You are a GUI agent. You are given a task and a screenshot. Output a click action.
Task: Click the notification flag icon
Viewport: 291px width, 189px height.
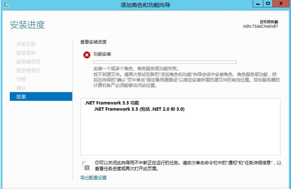pos(85,165)
